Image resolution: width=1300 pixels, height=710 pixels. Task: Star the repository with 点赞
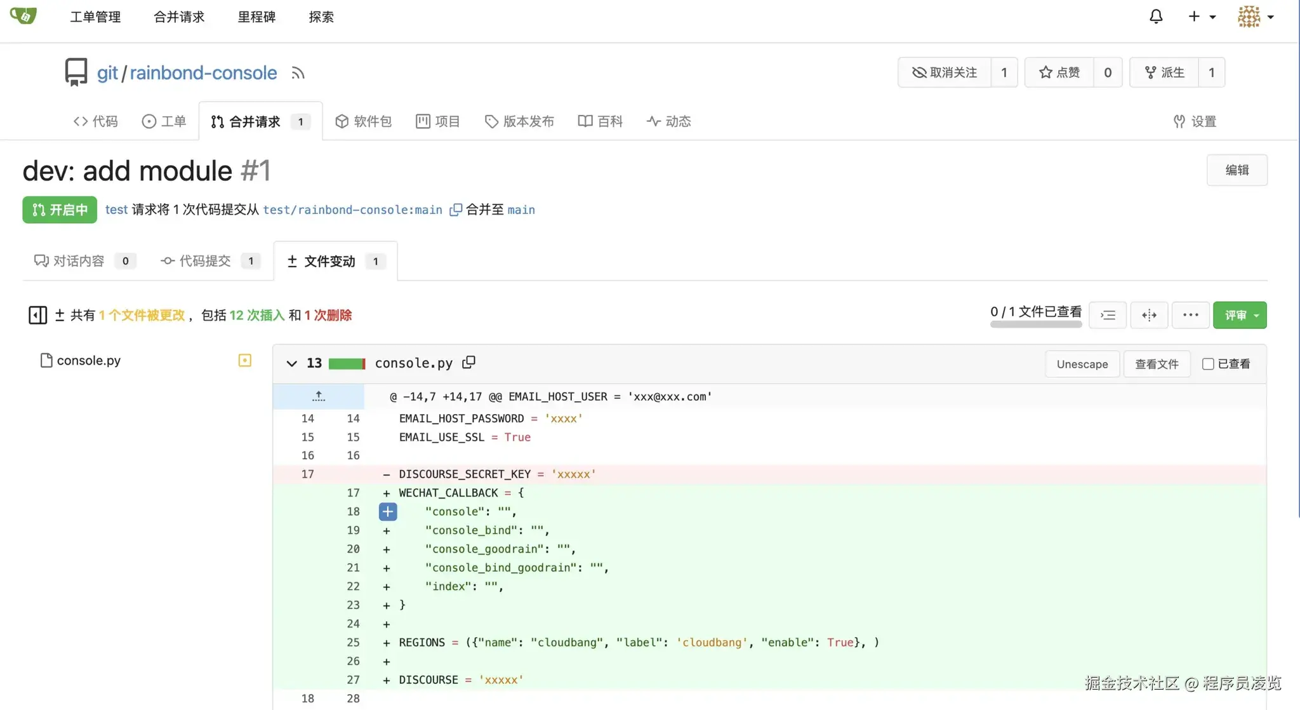[x=1059, y=72]
